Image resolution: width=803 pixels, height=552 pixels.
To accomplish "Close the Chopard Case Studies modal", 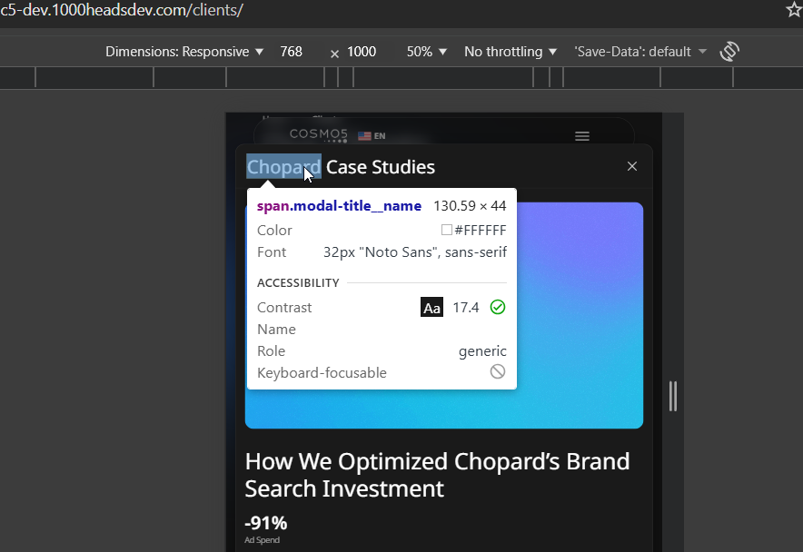I will (x=632, y=166).
